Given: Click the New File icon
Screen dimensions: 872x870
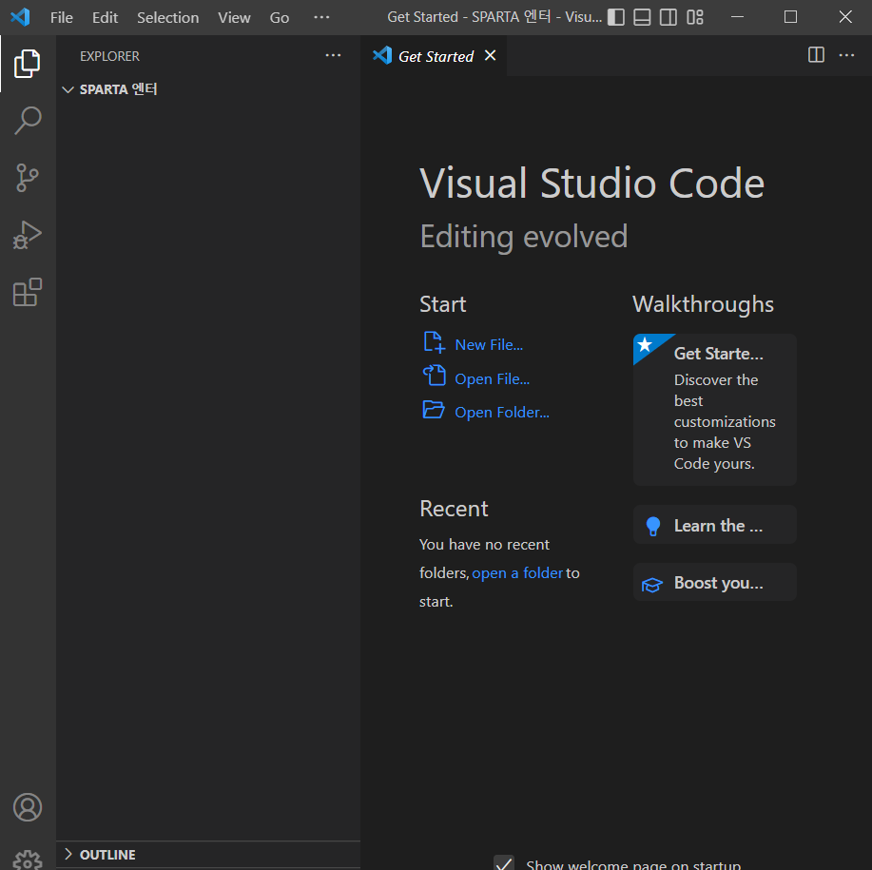Looking at the screenshot, I should (x=434, y=342).
